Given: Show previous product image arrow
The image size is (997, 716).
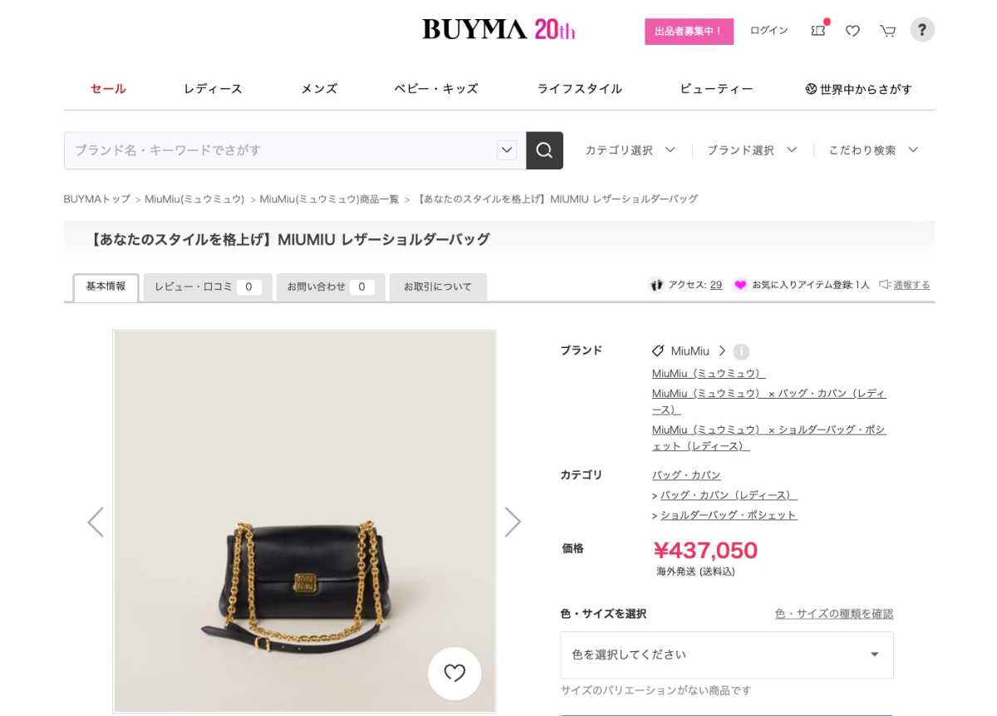Looking at the screenshot, I should pos(96,522).
